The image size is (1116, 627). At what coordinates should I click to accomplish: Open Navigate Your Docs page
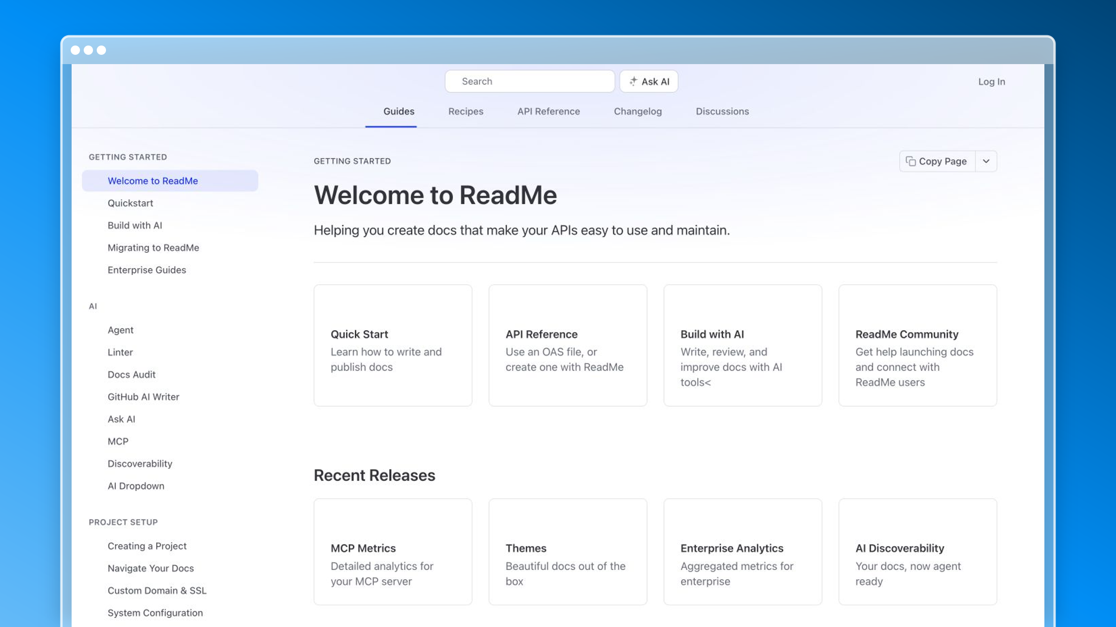point(151,568)
